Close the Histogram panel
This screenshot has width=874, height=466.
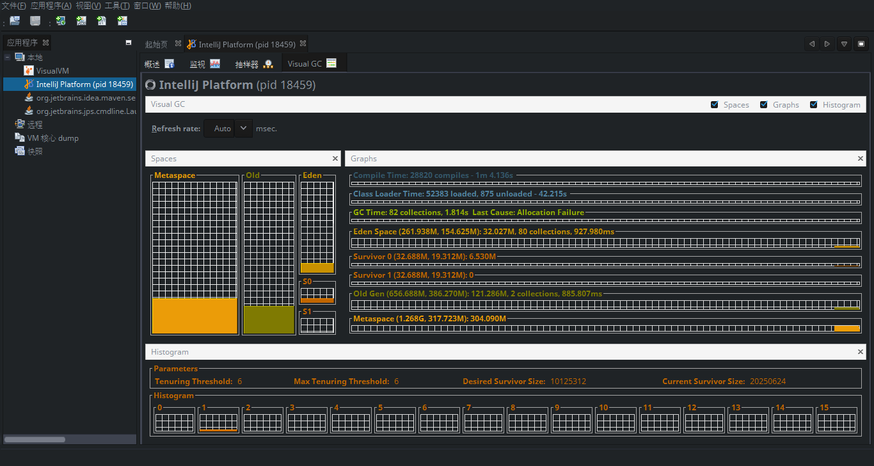tap(861, 351)
